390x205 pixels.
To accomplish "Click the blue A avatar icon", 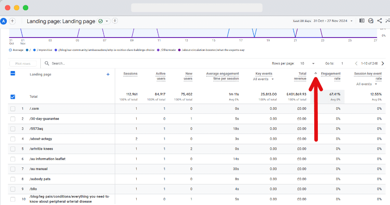I will click(x=3, y=21).
